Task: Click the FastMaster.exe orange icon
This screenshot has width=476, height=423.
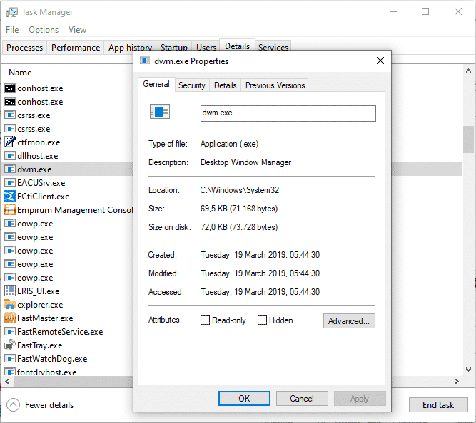Action: pyautogui.click(x=10, y=318)
